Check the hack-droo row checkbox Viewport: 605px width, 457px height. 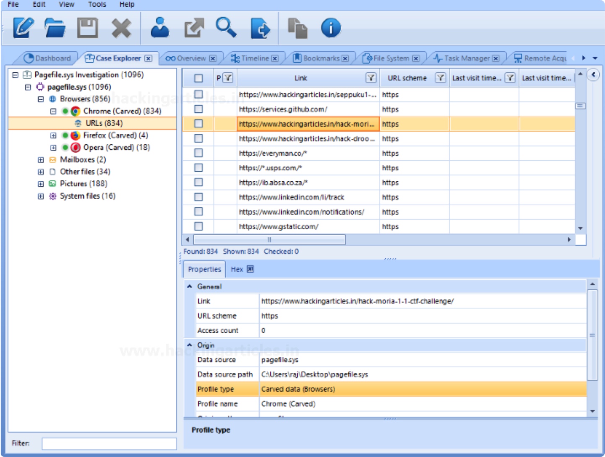198,138
